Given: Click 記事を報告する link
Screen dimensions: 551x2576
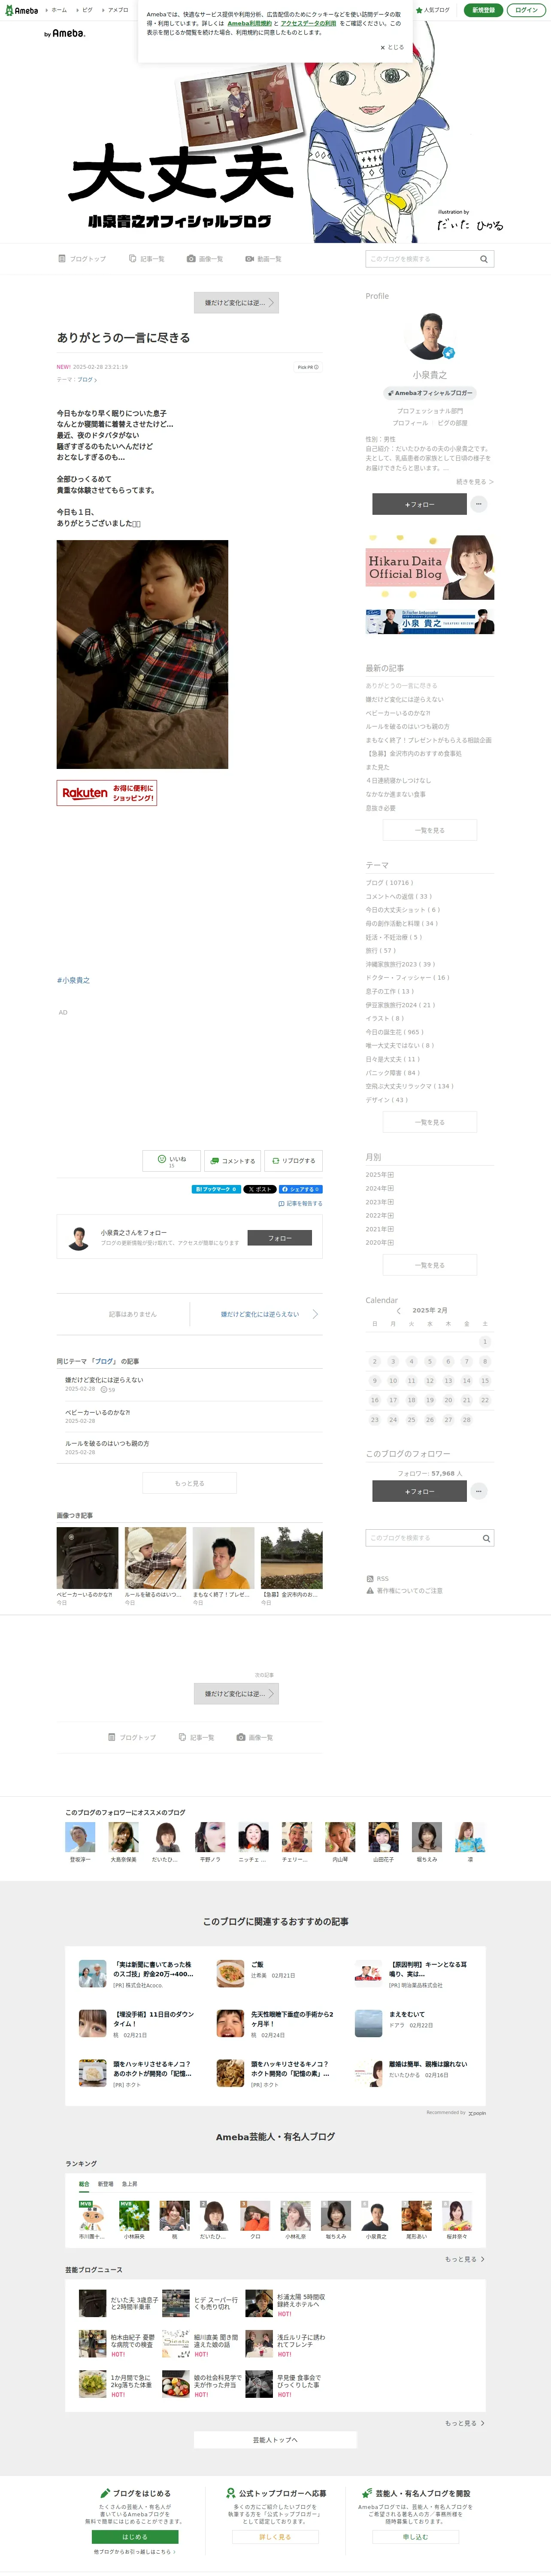Looking at the screenshot, I should click(x=300, y=1203).
